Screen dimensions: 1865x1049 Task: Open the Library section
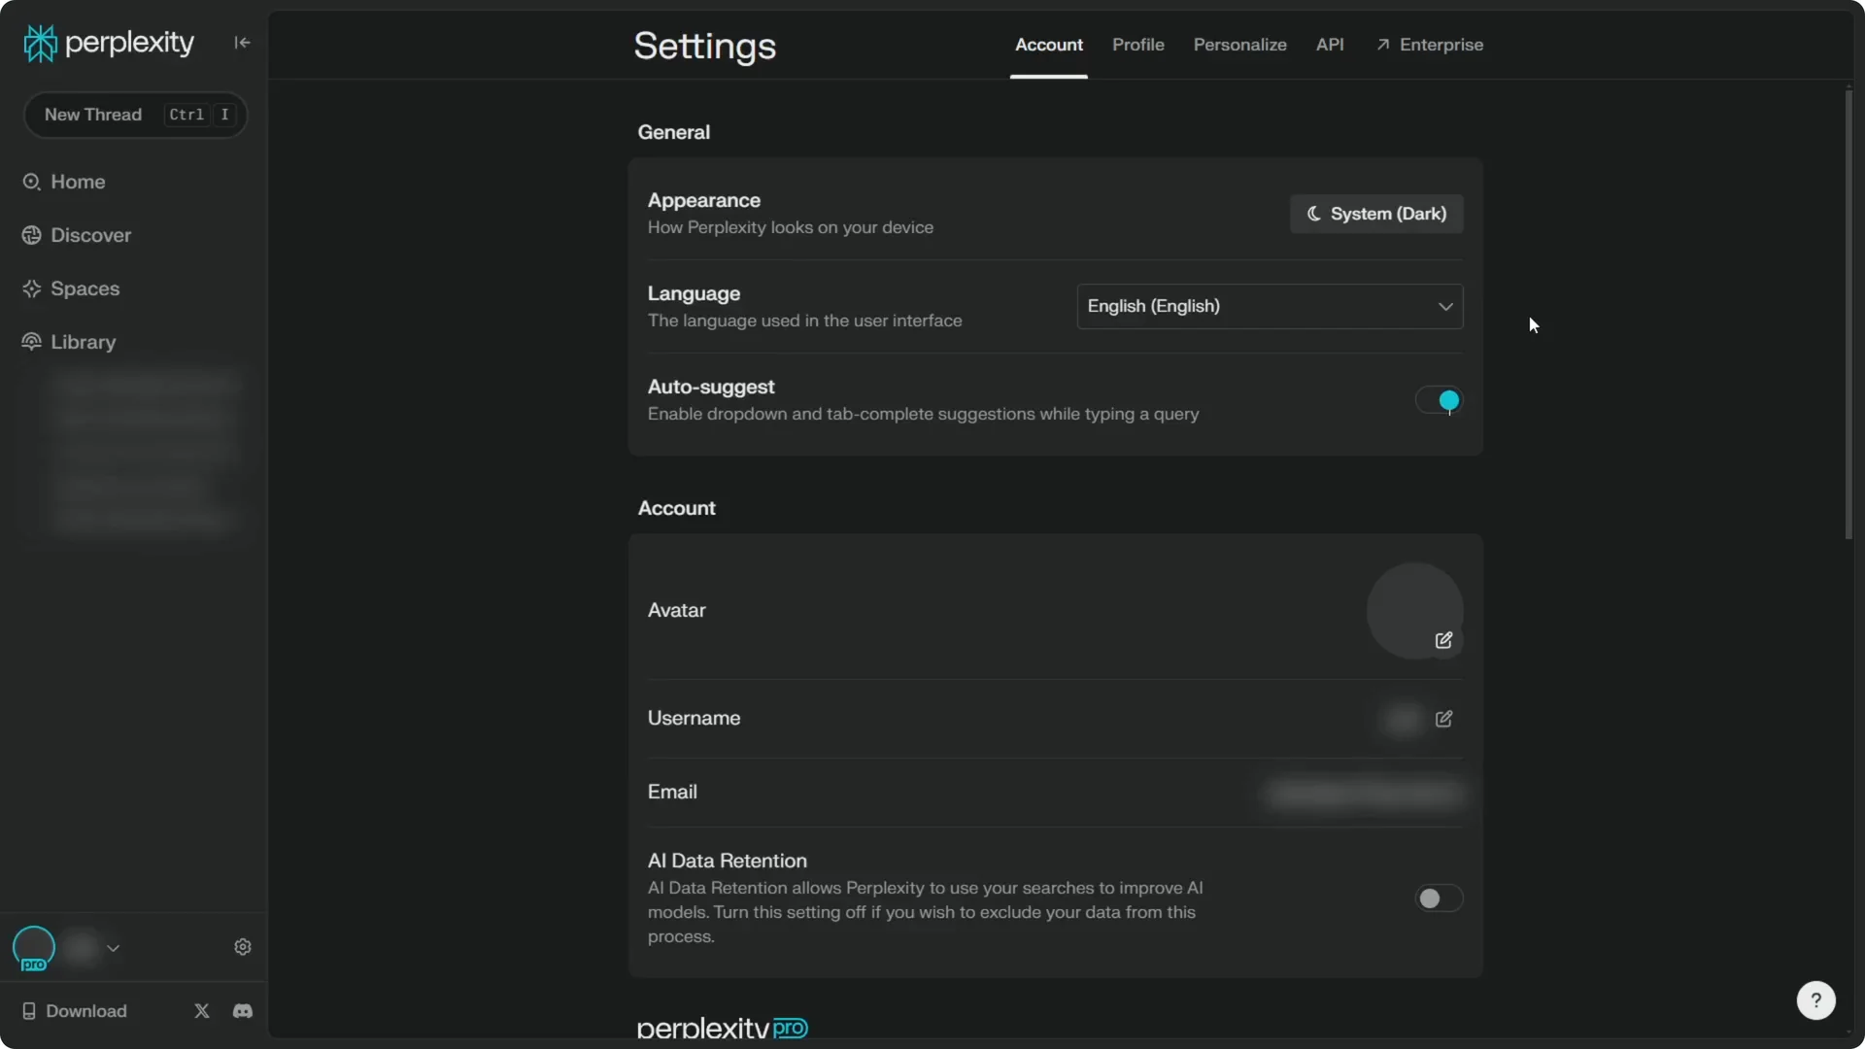coord(81,342)
